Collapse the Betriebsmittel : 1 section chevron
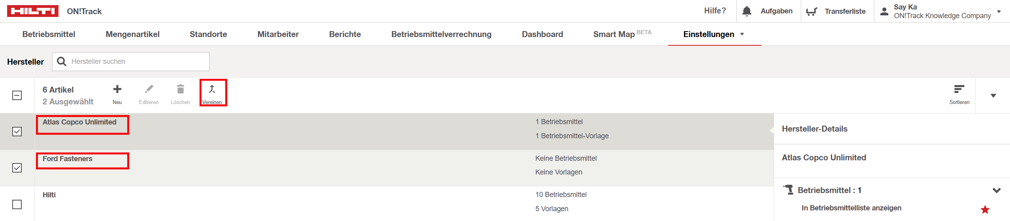1010x221 pixels. click(x=997, y=190)
